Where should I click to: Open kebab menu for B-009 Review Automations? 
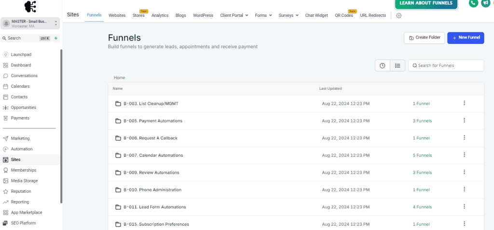[464, 172]
